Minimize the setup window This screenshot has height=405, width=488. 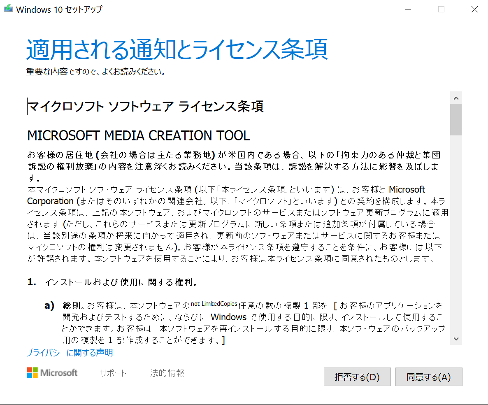[x=408, y=9]
